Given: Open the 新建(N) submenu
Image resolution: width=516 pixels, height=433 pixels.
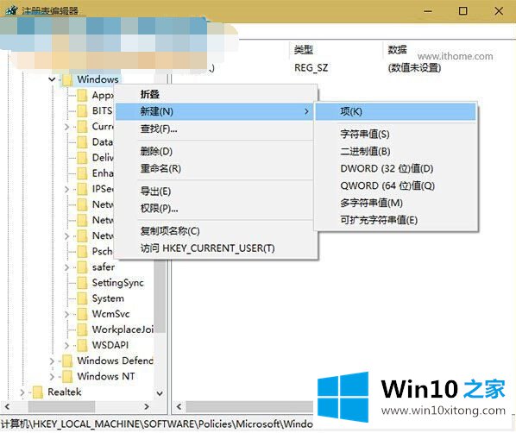Looking at the screenshot, I should (x=214, y=111).
